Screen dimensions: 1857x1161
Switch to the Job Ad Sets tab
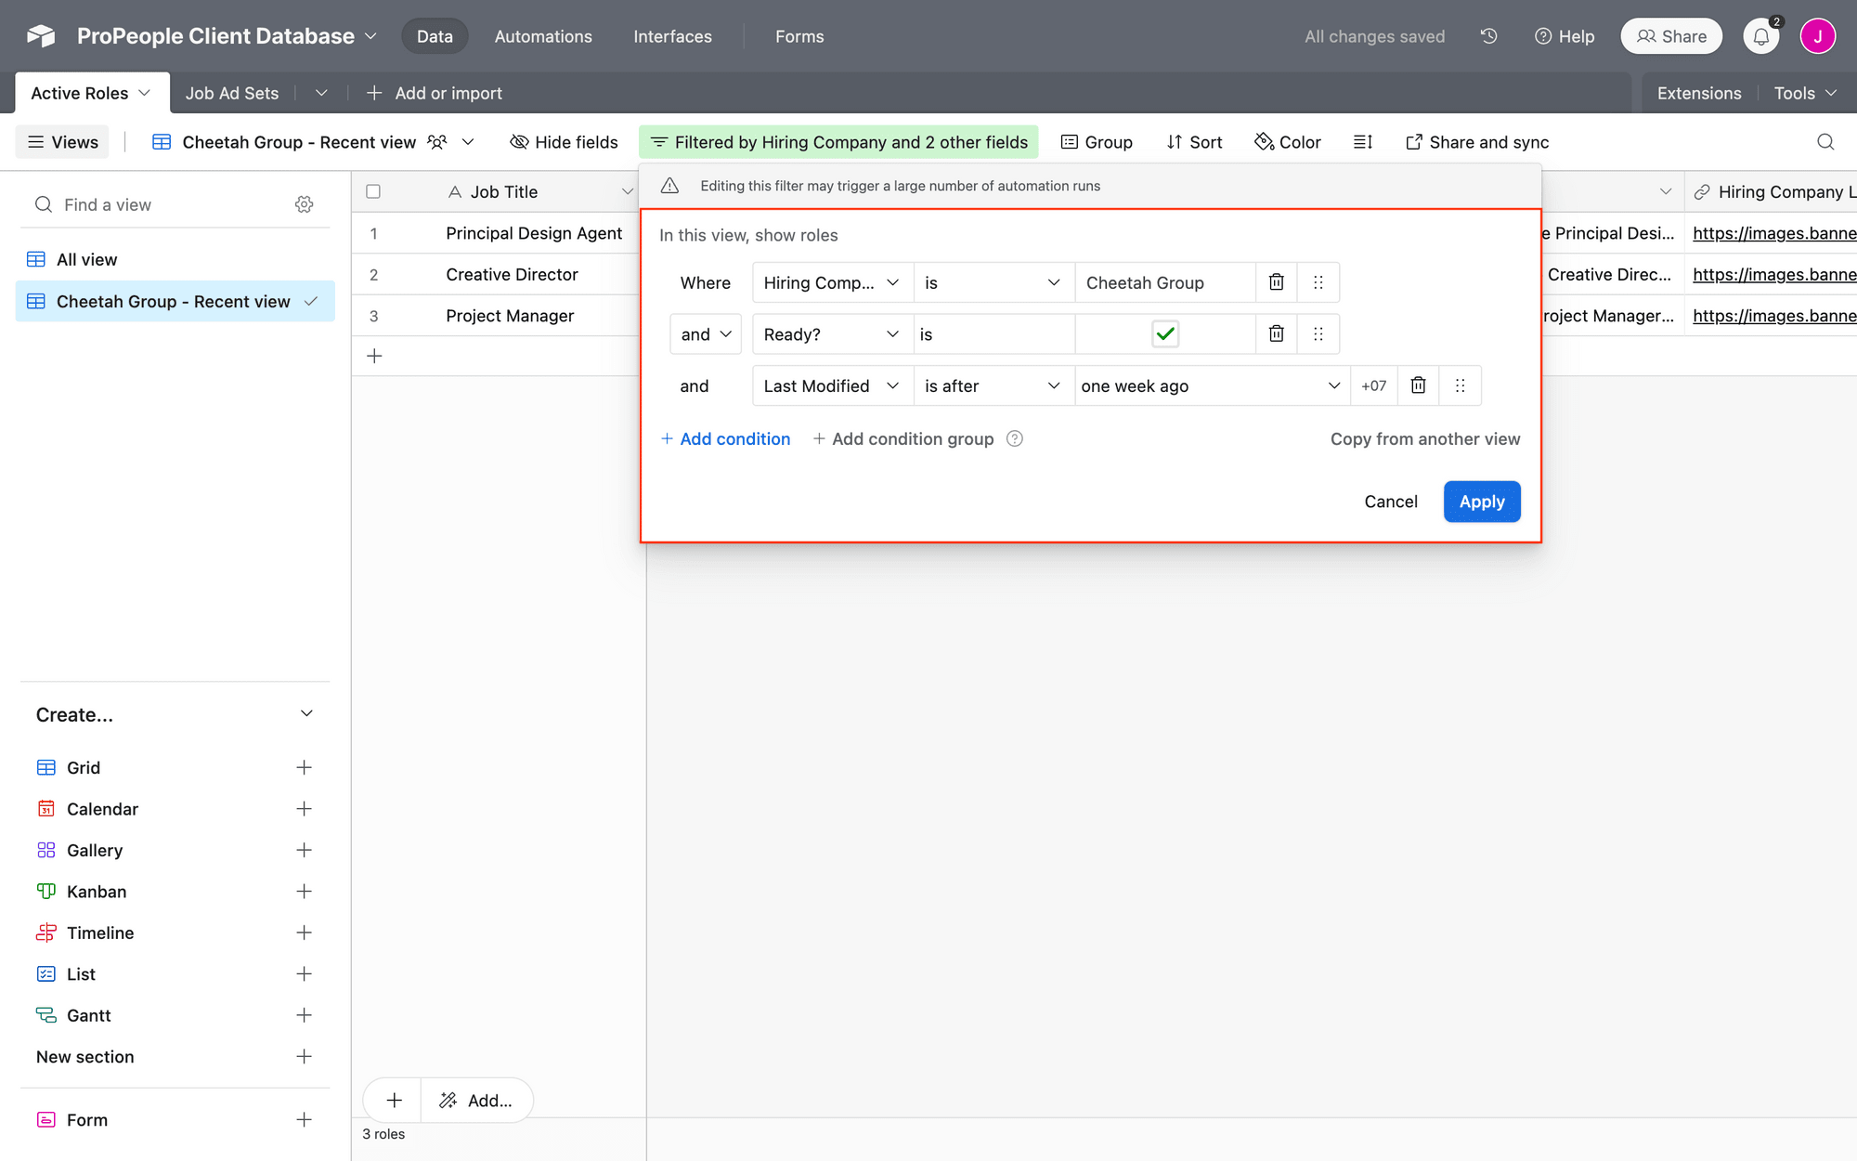[x=232, y=93]
